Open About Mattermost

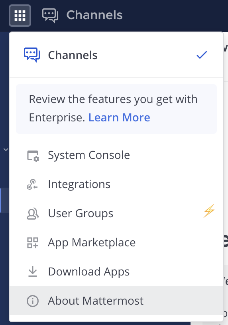116,301
